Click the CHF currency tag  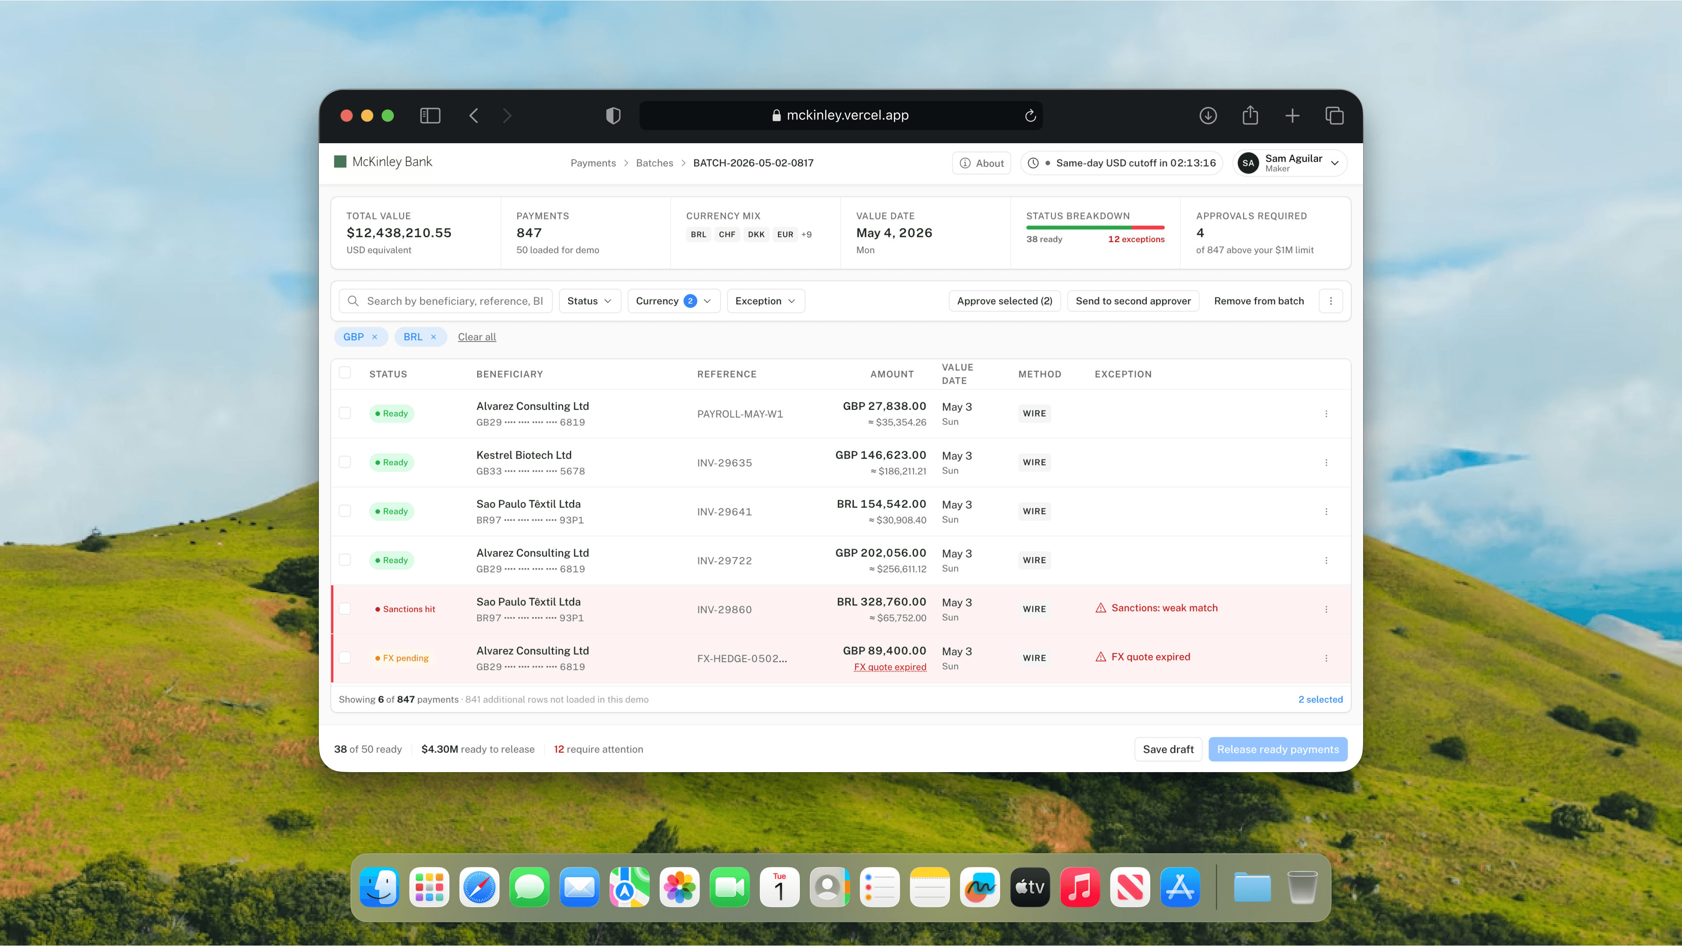click(x=727, y=234)
